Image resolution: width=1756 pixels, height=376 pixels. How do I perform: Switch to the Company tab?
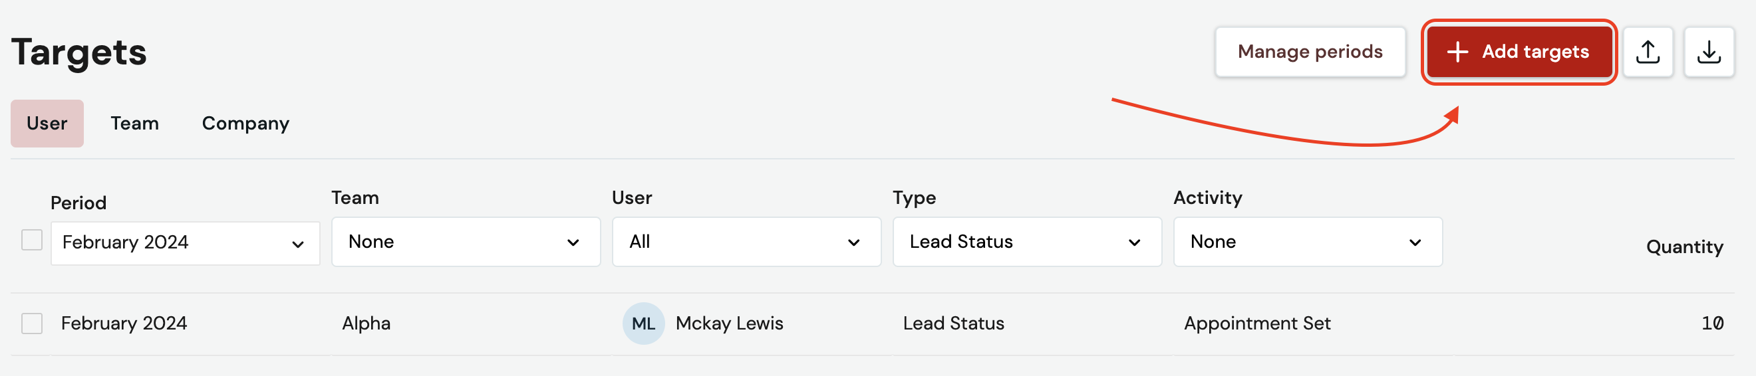click(245, 124)
